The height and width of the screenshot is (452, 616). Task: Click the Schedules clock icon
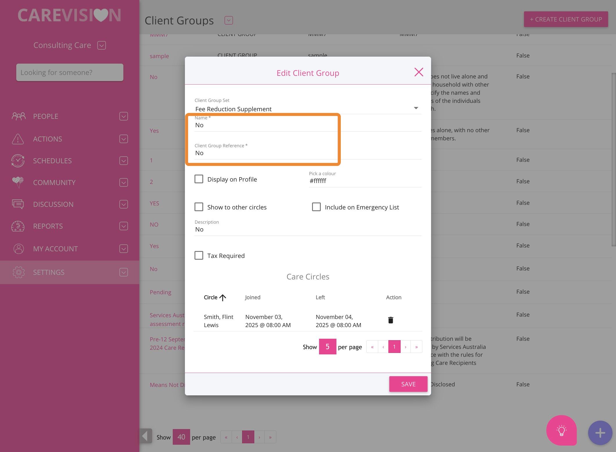[x=18, y=161]
